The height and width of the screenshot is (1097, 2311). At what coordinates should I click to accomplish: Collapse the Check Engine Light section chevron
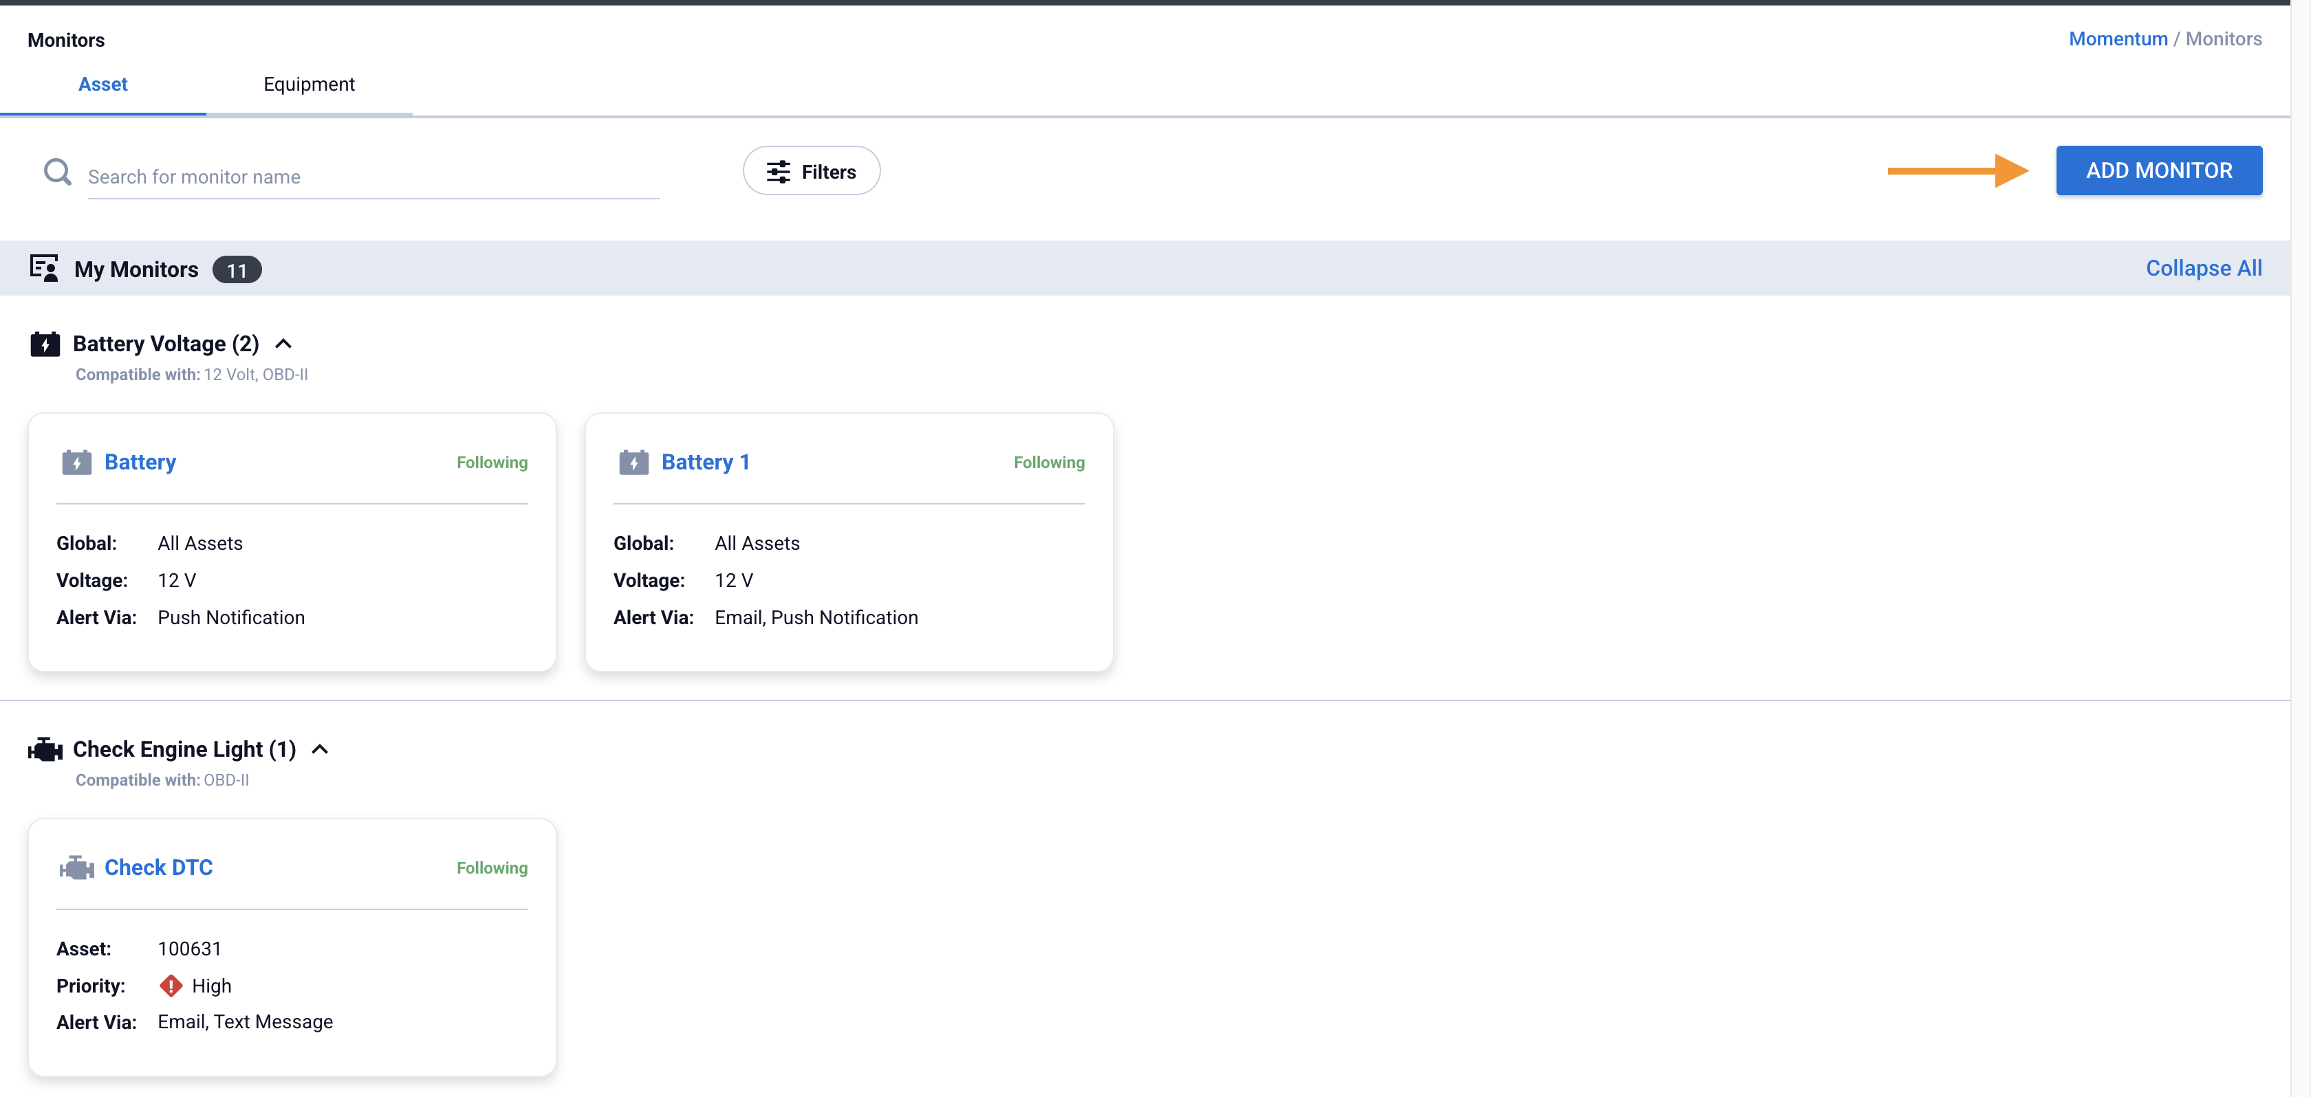point(321,749)
